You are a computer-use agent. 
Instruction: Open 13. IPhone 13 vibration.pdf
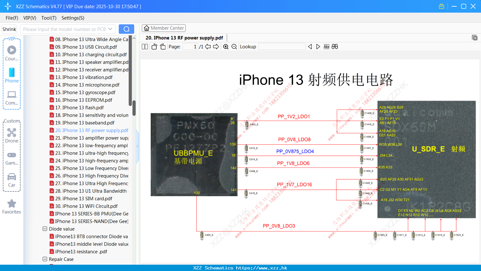tap(81, 77)
